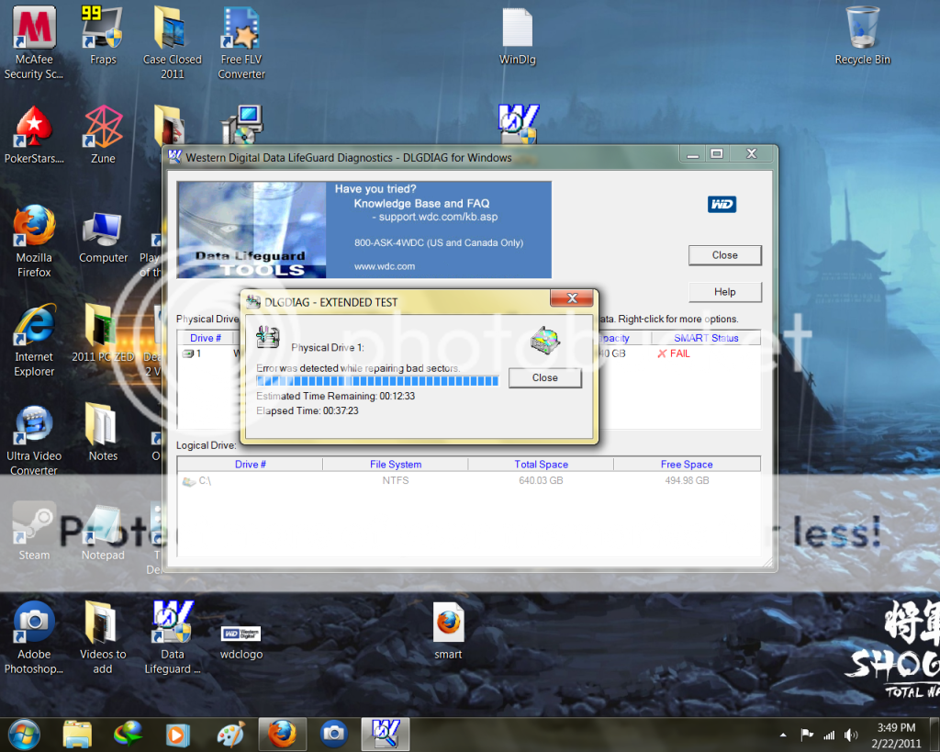
Task: Click the 494.98 GB free space value
Action: coord(687,480)
